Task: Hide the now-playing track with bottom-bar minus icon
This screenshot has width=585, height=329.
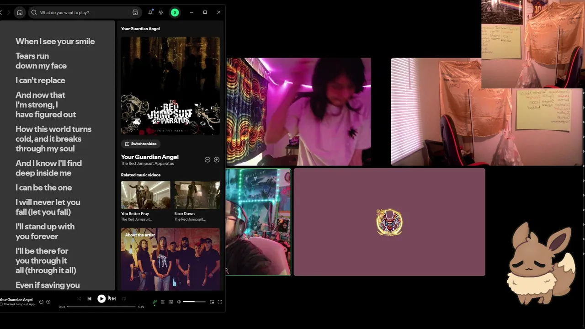Action: point(41,302)
